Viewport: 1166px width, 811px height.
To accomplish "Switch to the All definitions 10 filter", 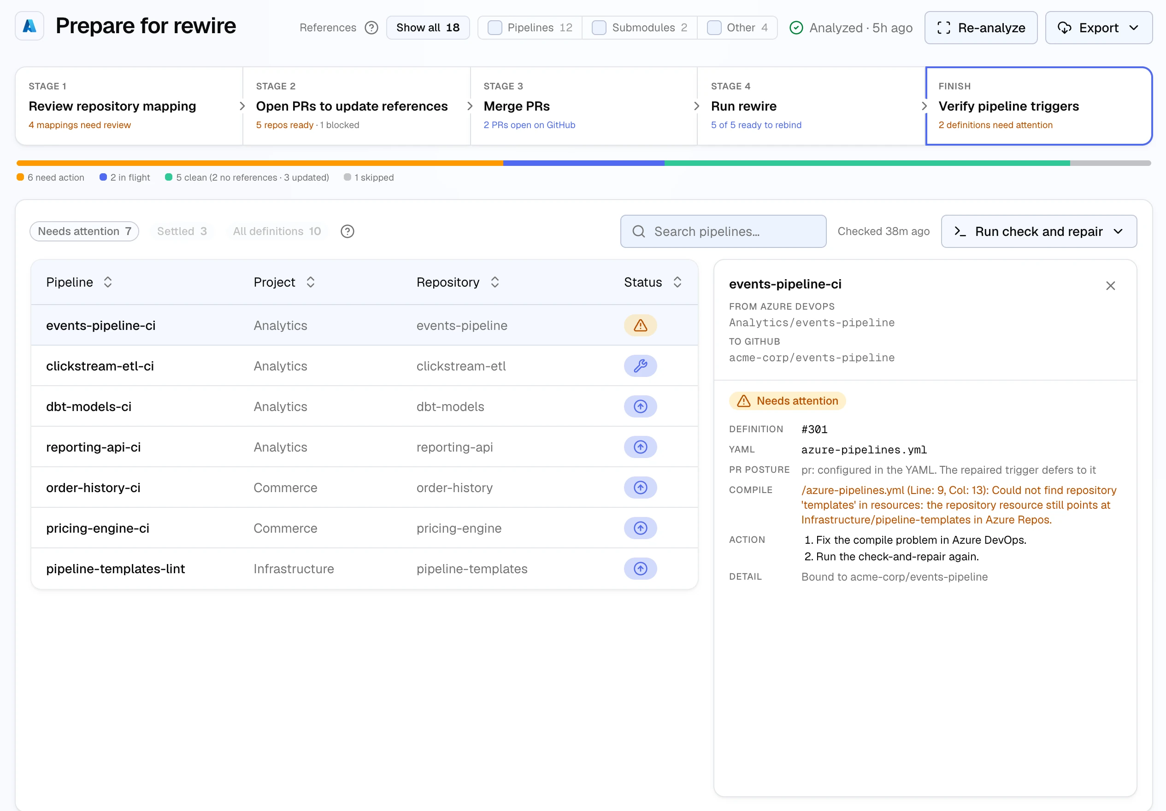I will pos(277,232).
